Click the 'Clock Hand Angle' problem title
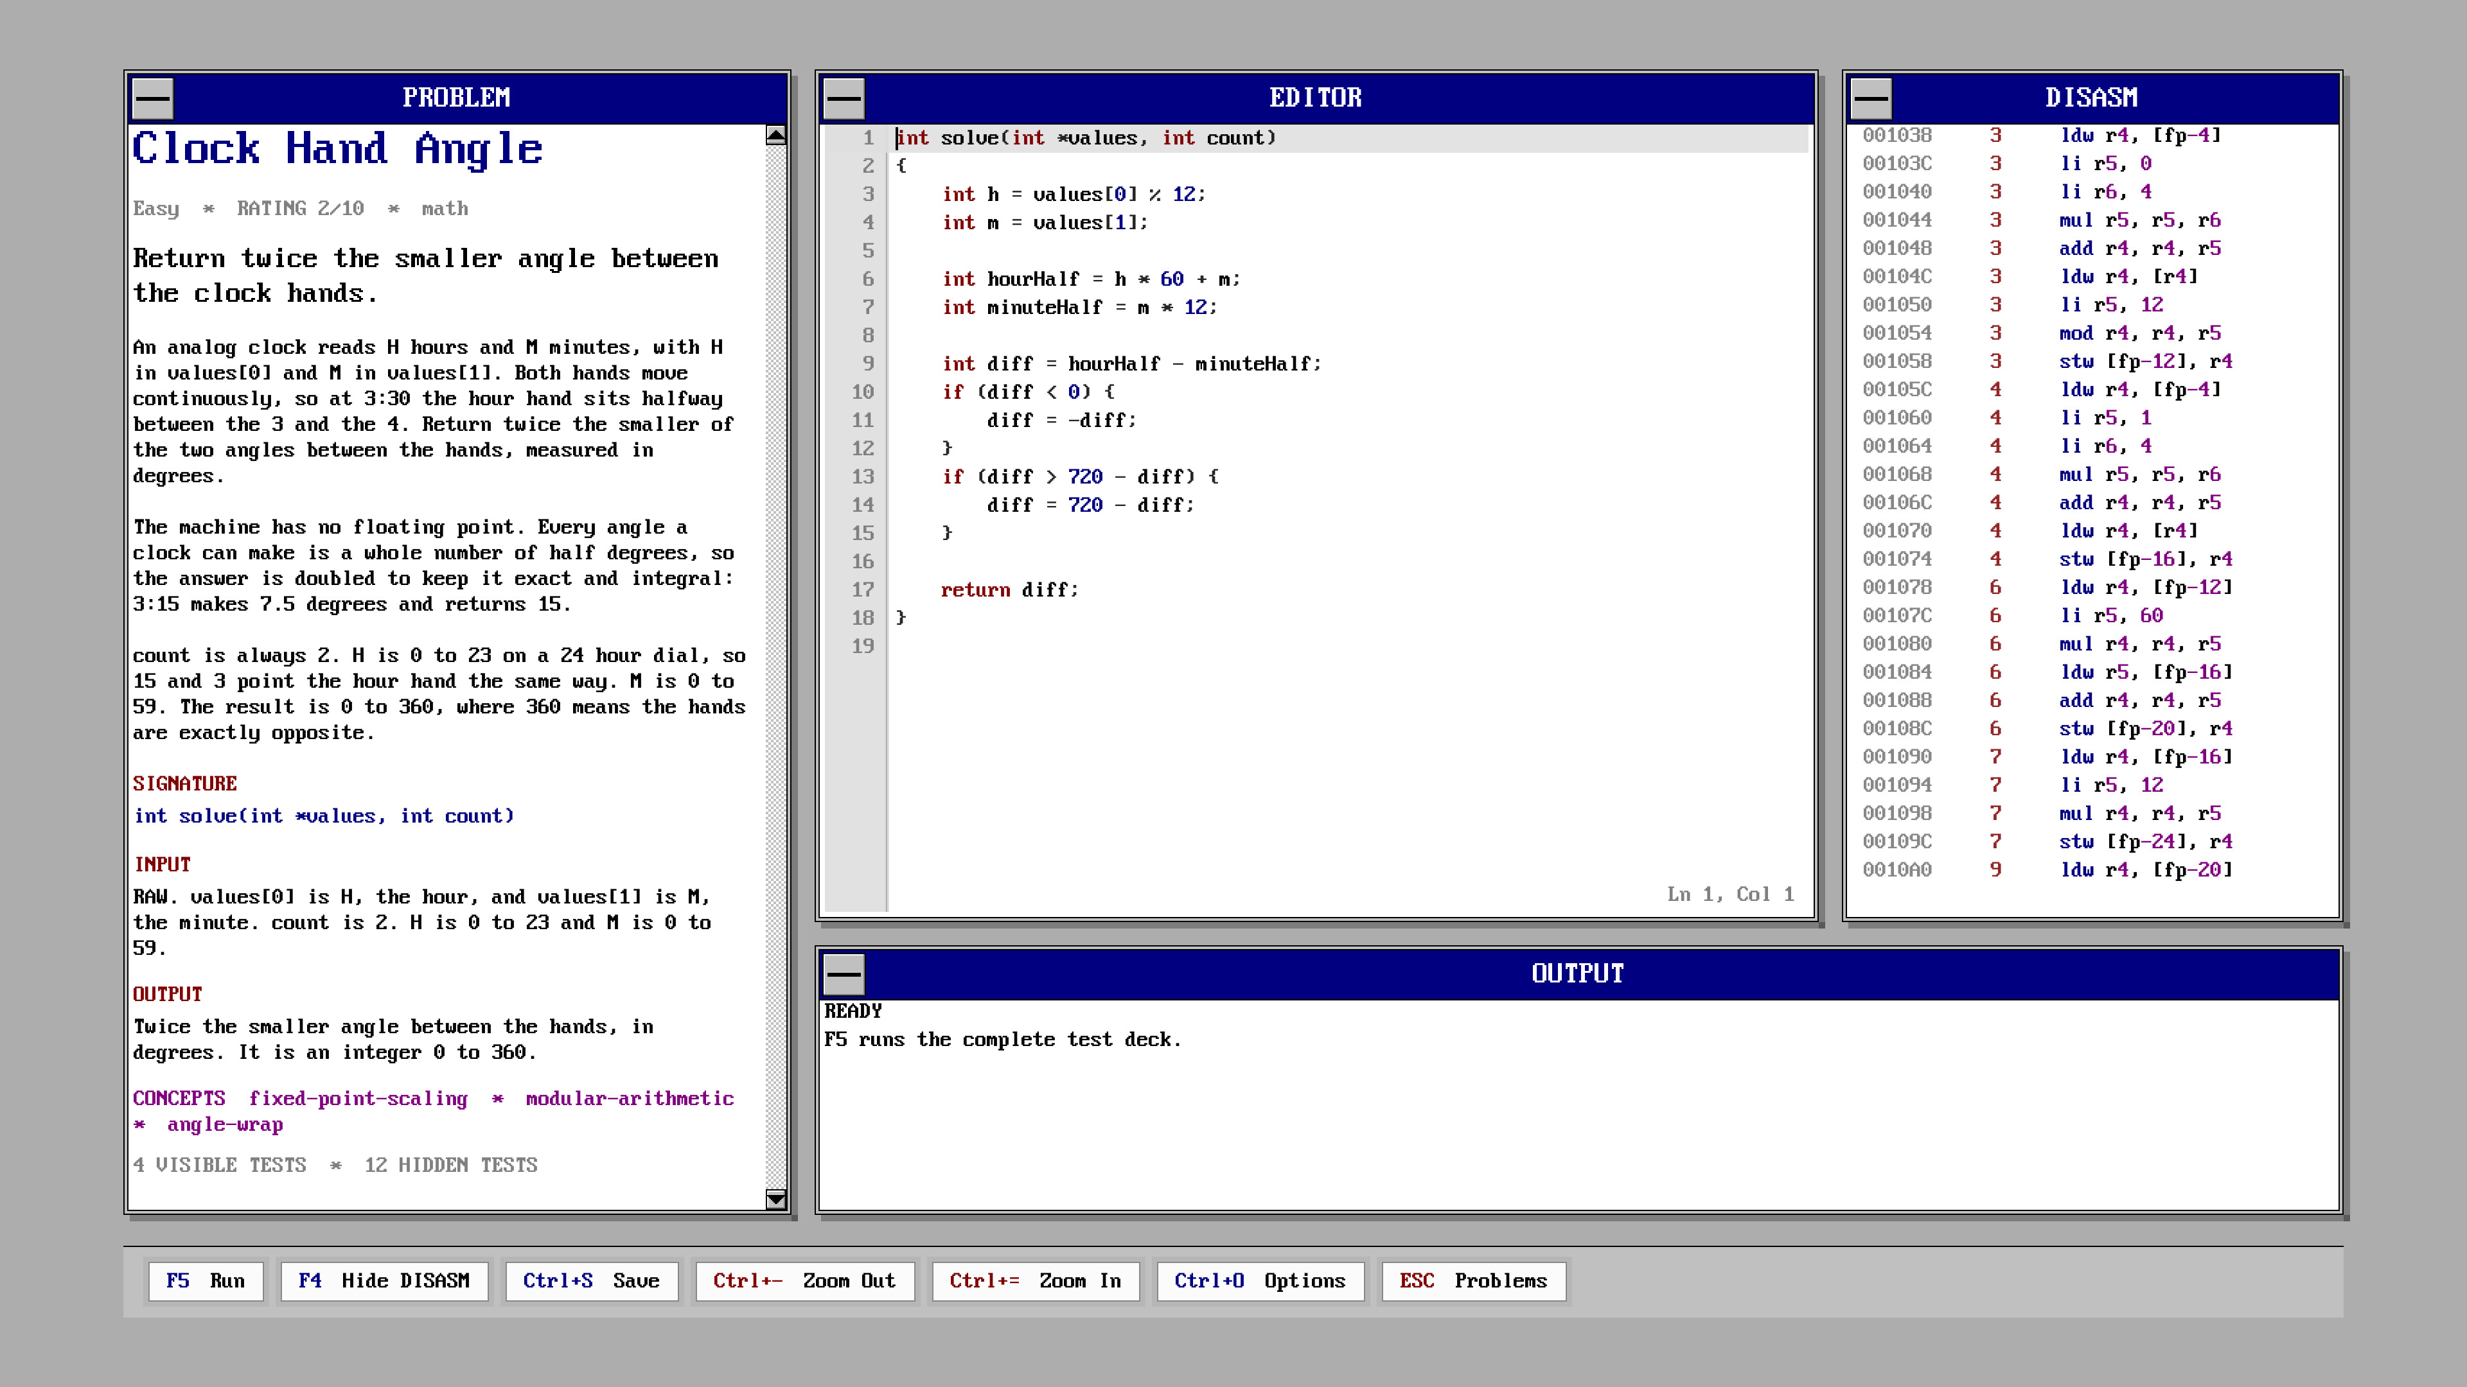The width and height of the screenshot is (2467, 1387). (338, 150)
